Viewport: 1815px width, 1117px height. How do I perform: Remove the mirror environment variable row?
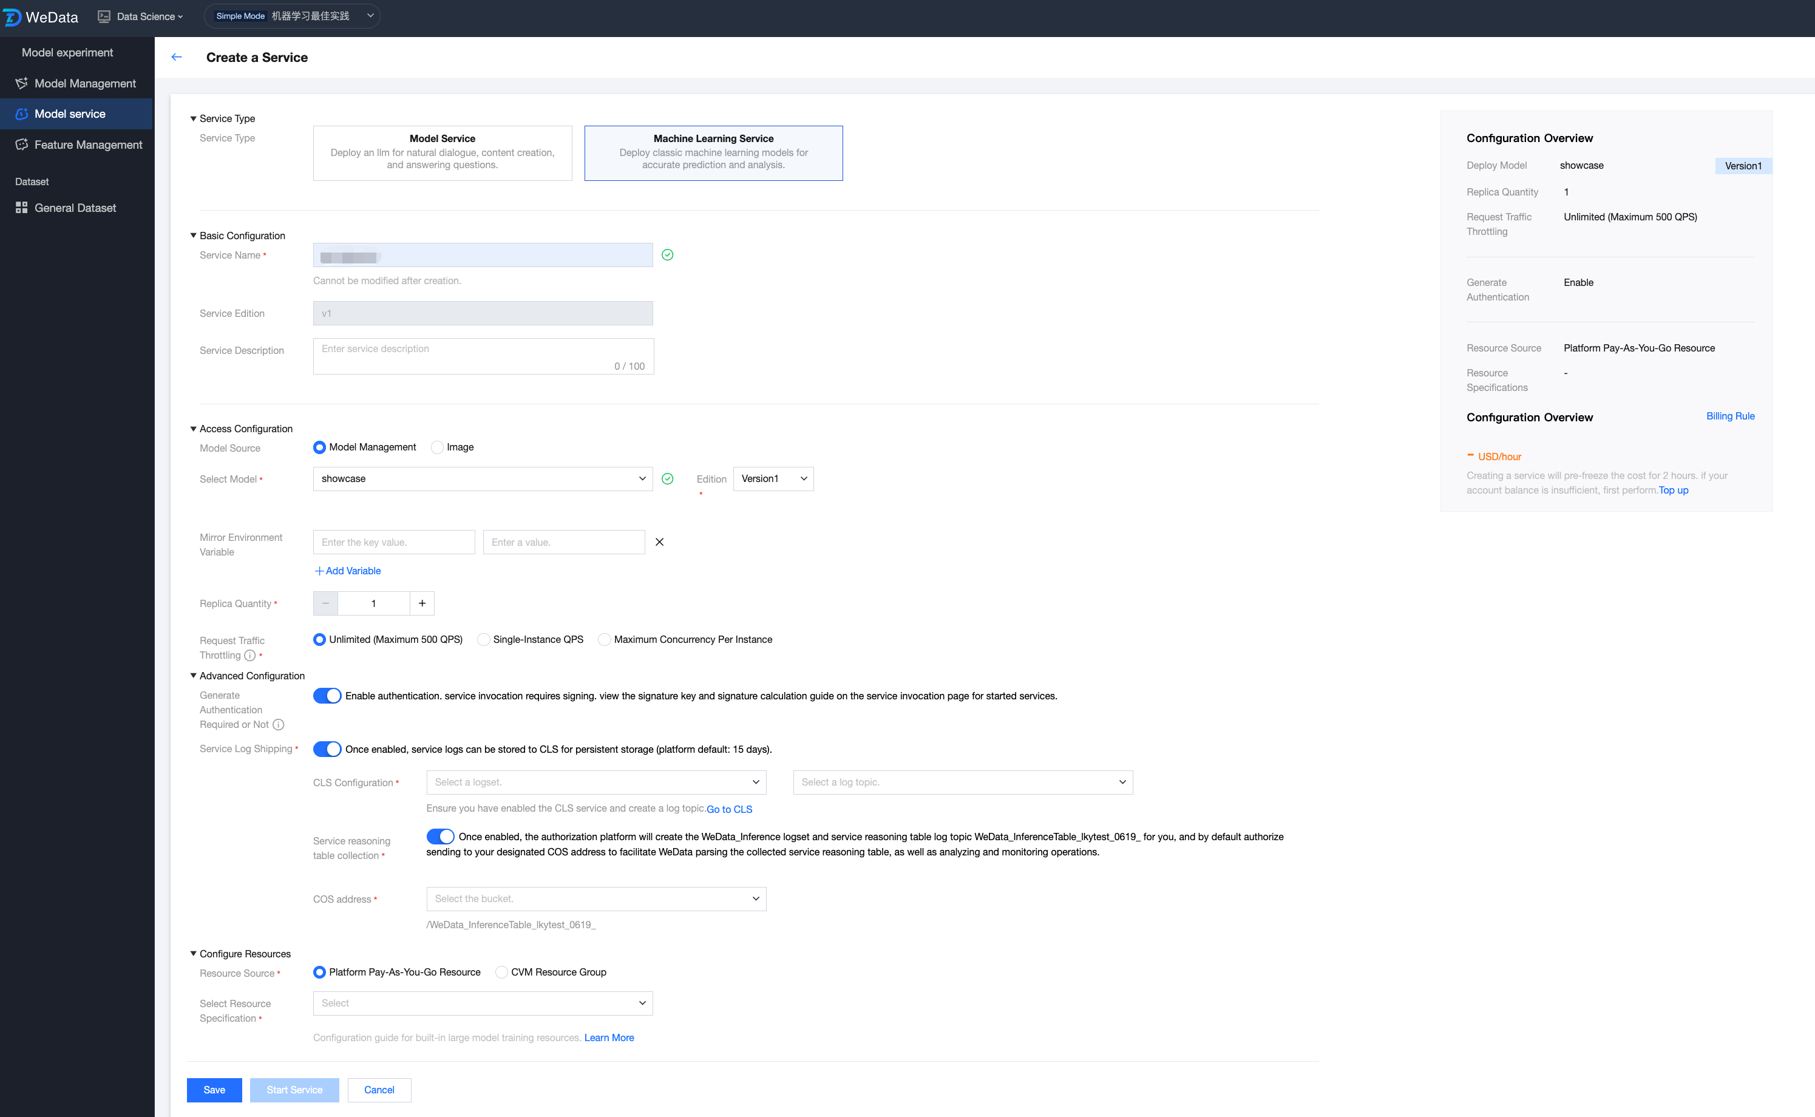coord(659,542)
